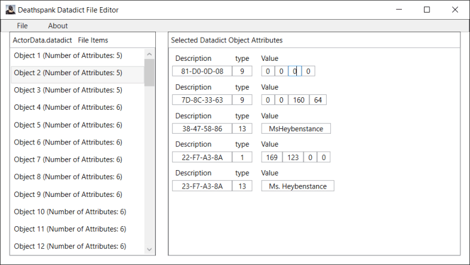470x265 pixels.
Task: Select Object 1 in the file items list
Action: [x=68, y=56]
